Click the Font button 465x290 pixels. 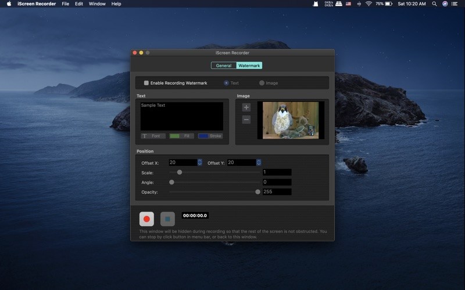[x=153, y=136]
